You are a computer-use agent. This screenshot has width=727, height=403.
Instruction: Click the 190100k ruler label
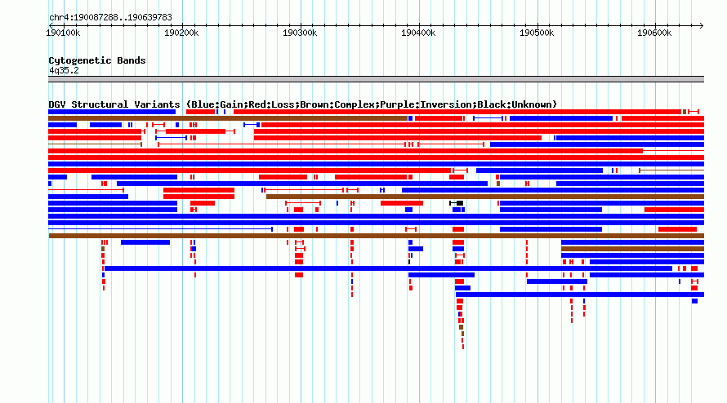pos(63,33)
